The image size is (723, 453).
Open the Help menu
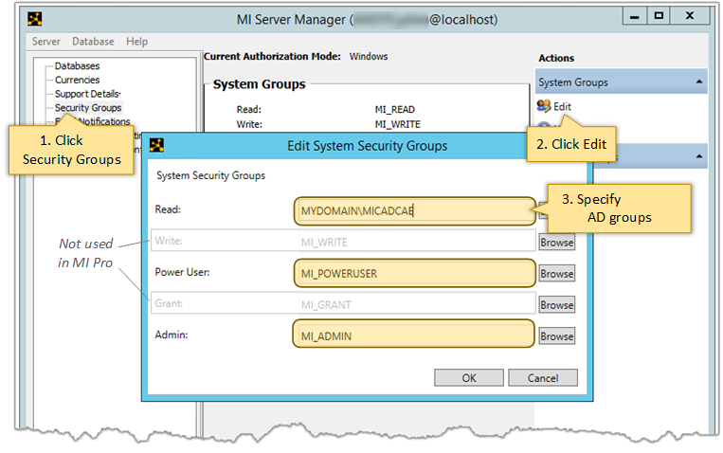[137, 42]
